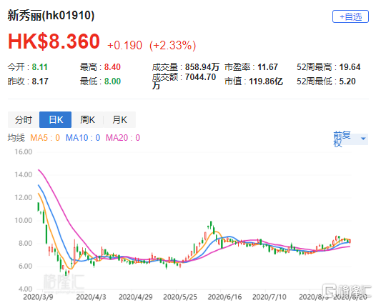Click the 2020/3/9 date axis label
Viewport: 376px width, 303px height.
(x=38, y=297)
